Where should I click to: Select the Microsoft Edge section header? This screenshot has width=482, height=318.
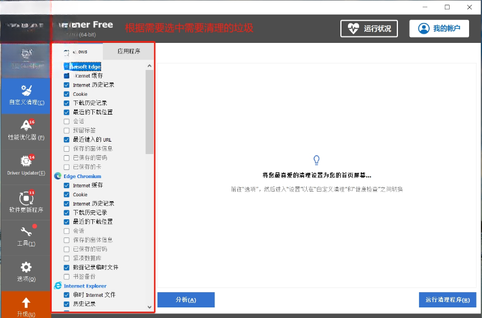[82, 66]
